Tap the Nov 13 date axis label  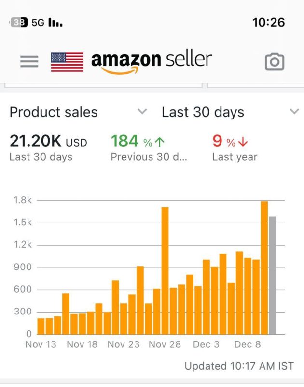[41, 344]
